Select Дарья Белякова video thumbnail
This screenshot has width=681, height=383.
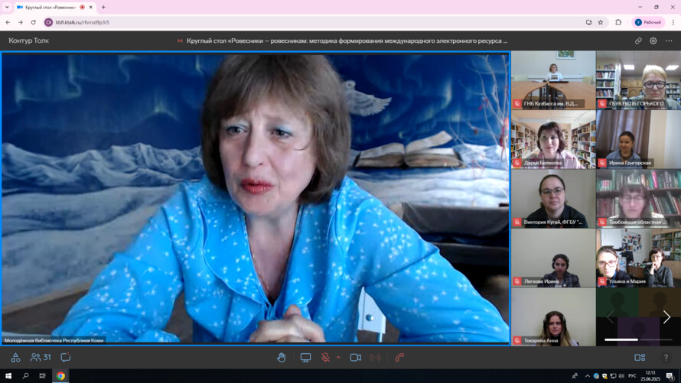(553, 139)
